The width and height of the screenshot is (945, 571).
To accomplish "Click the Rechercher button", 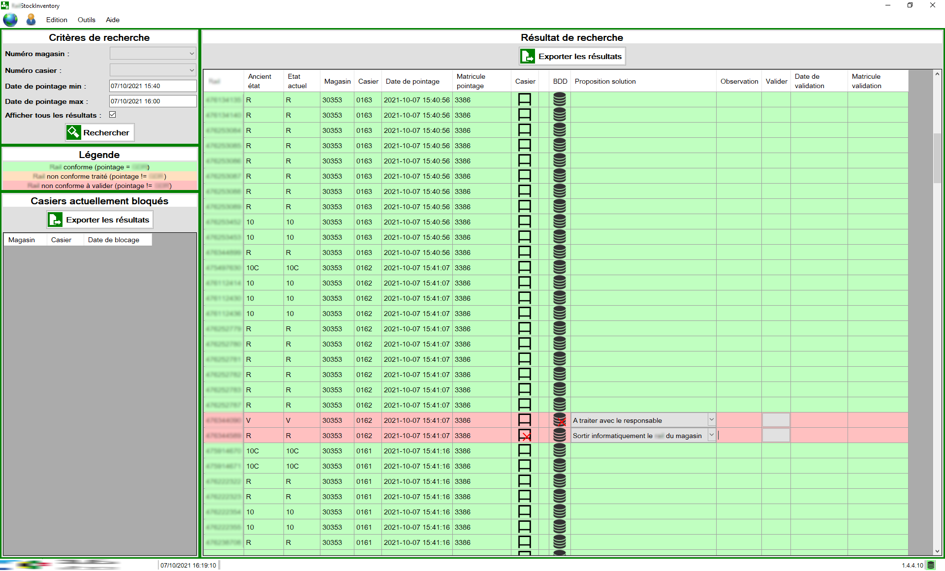I will pyautogui.click(x=99, y=132).
